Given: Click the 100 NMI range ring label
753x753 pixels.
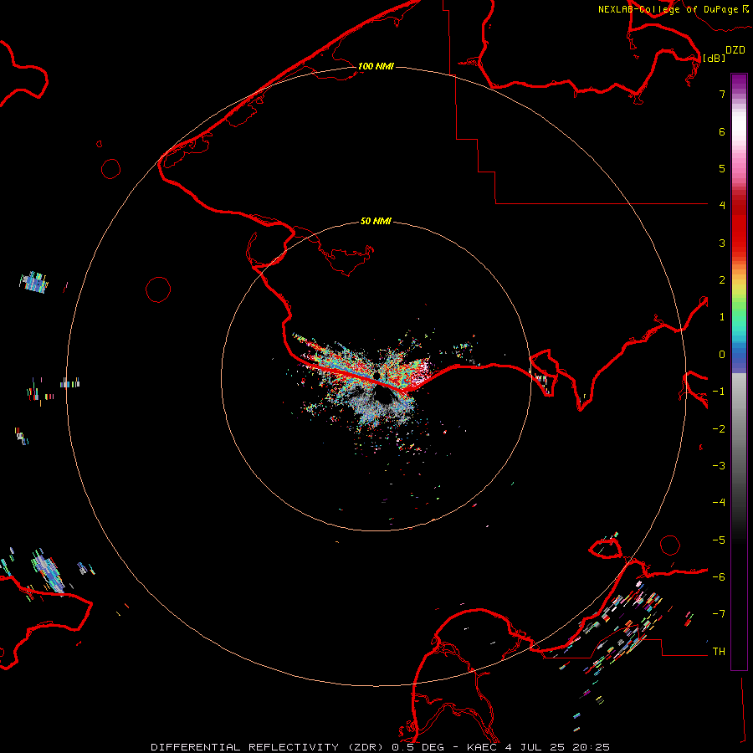Looking at the screenshot, I should point(376,66).
